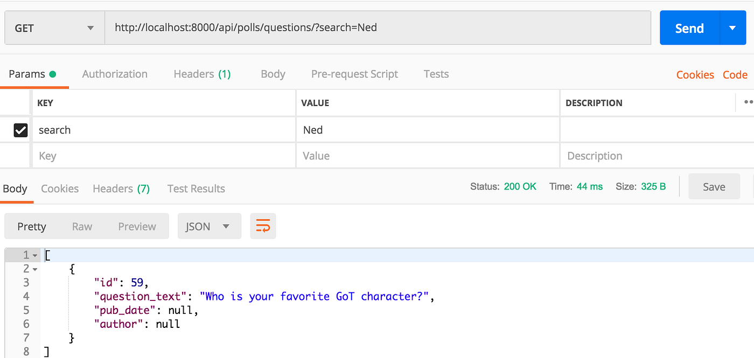Open the Cookies manager
Screen dimensions: 754x358
pos(695,75)
